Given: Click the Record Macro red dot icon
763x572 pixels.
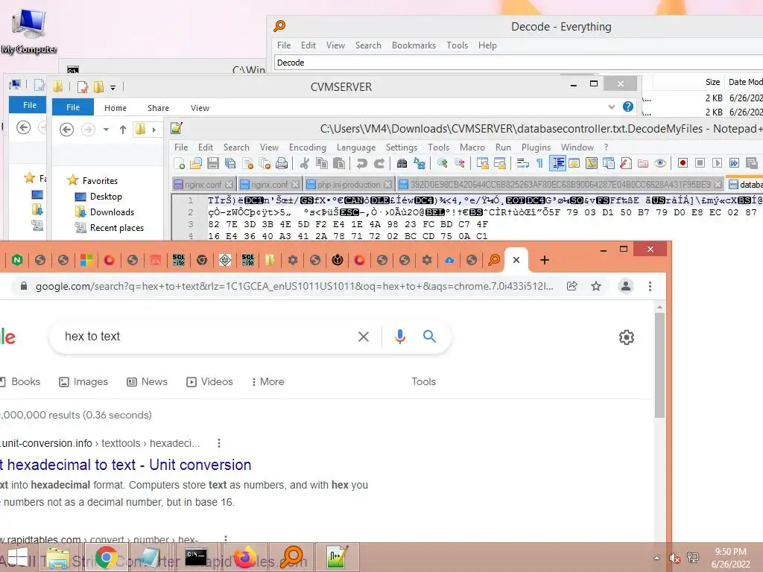Looking at the screenshot, I should (683, 163).
